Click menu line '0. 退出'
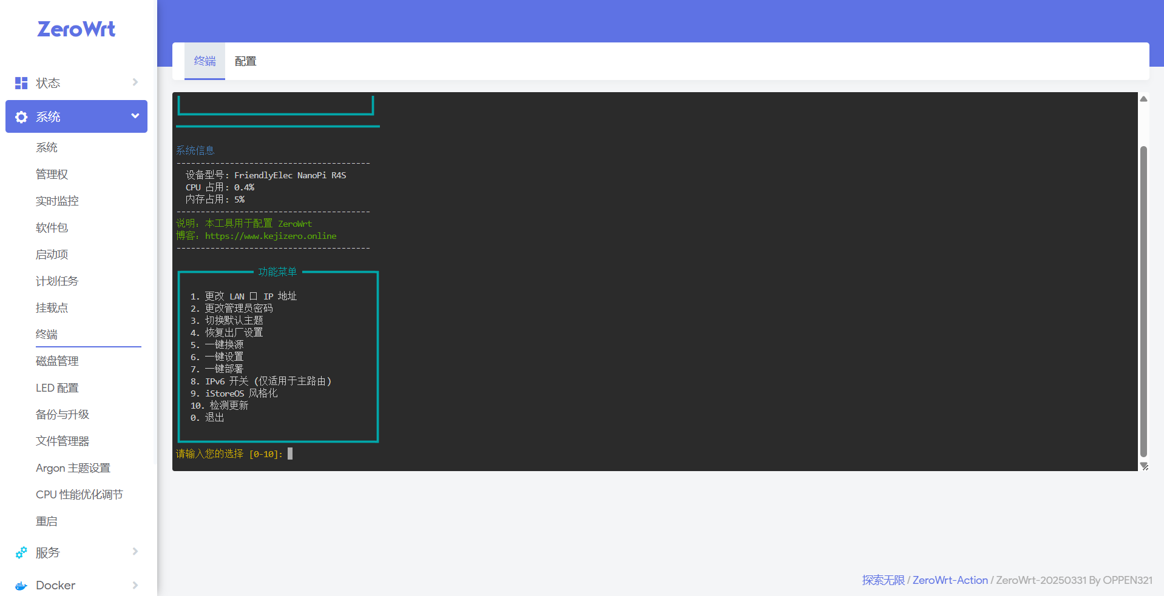 [x=208, y=418]
